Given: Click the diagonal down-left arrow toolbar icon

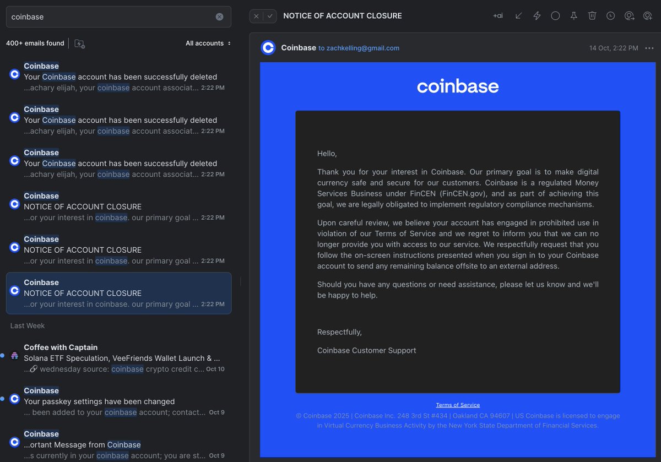Looking at the screenshot, I should pyautogui.click(x=518, y=16).
